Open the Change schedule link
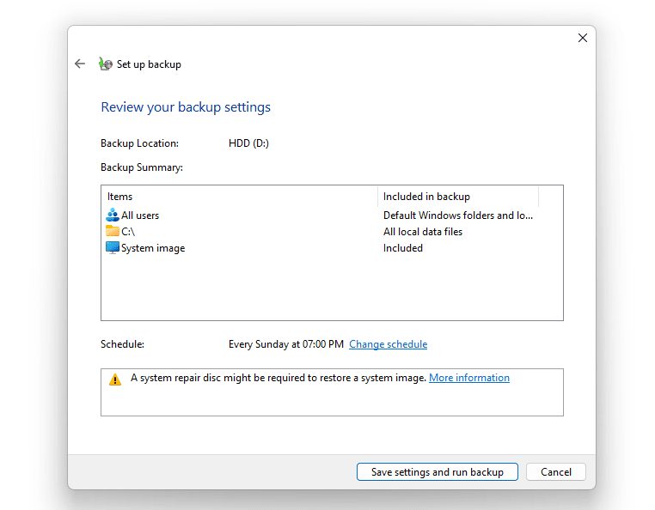This screenshot has height=510, width=655. [388, 344]
